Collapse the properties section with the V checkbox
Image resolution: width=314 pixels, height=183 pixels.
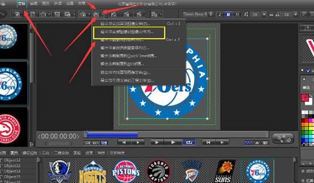302,70
